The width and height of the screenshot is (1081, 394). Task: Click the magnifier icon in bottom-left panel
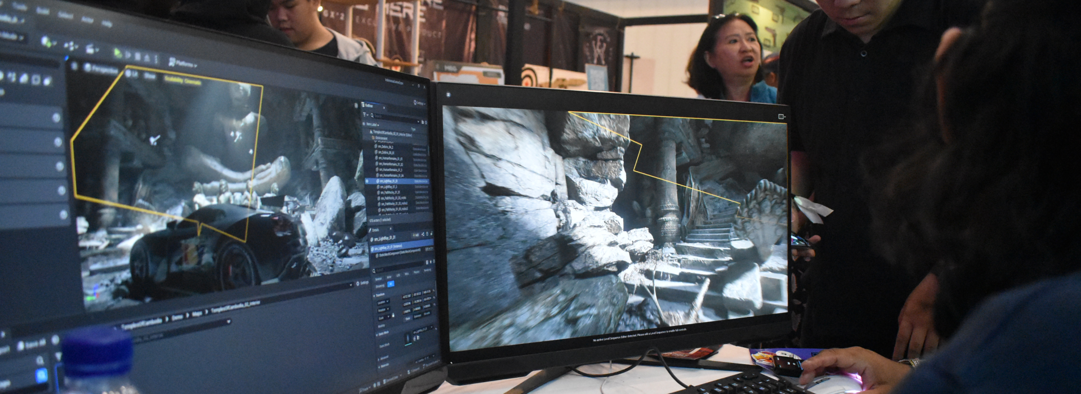point(40,361)
